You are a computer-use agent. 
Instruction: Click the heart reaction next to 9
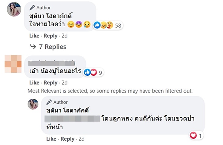click(x=93, y=72)
